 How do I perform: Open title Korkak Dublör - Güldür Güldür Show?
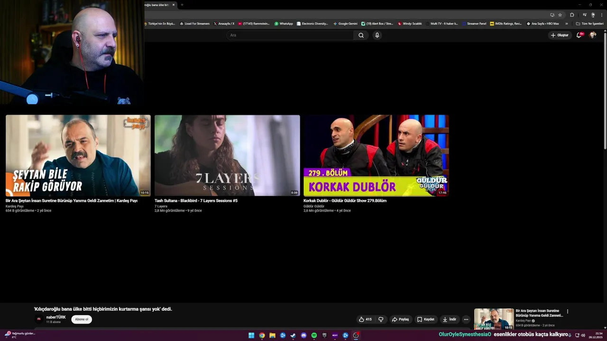pos(345,201)
